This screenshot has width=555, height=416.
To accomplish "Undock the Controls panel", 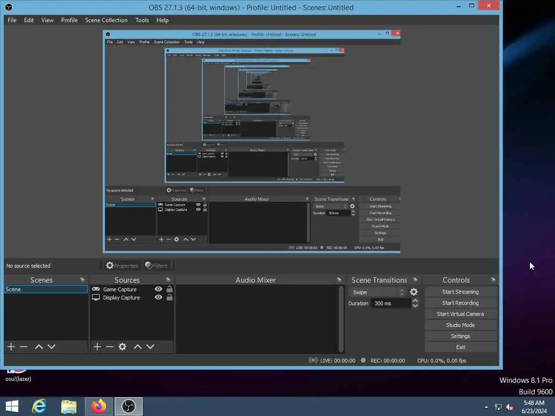I will pos(493,280).
